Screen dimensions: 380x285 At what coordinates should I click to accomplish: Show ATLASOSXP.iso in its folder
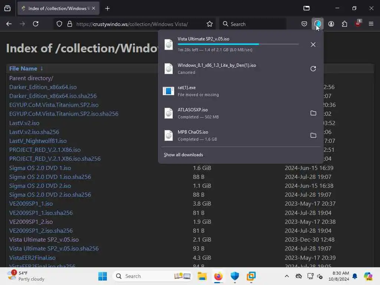(313, 113)
